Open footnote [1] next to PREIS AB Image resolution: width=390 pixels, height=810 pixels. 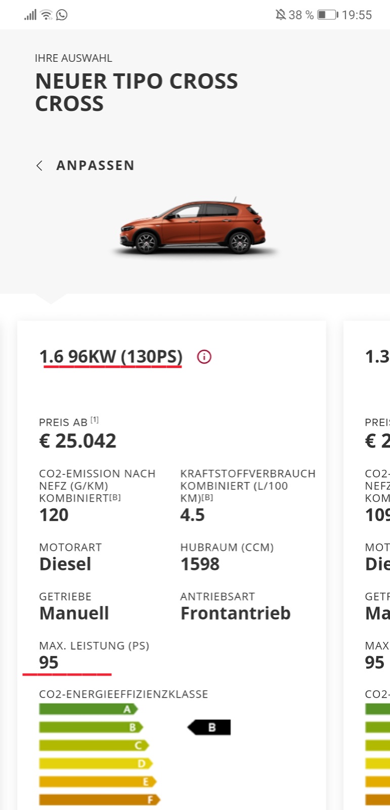coord(95,420)
